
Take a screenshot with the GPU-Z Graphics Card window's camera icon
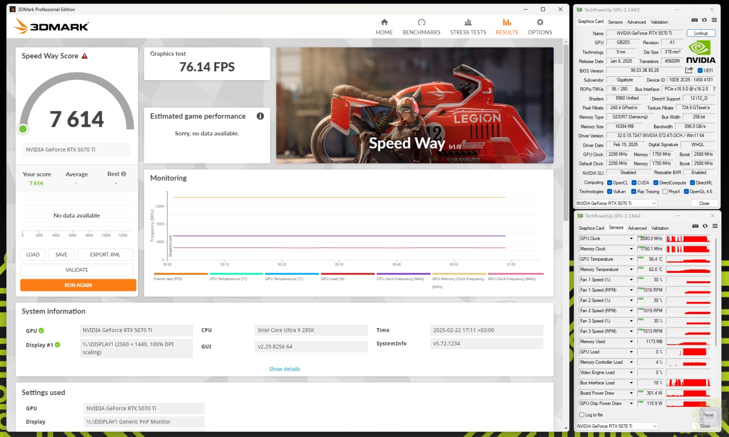694,20
